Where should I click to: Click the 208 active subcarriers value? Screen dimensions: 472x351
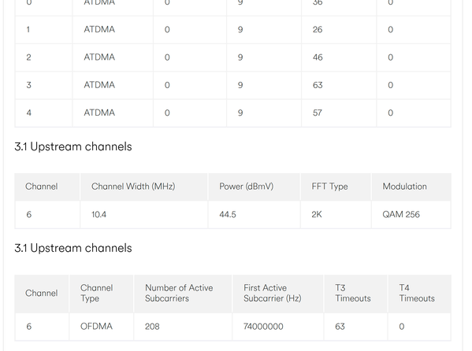(x=152, y=327)
